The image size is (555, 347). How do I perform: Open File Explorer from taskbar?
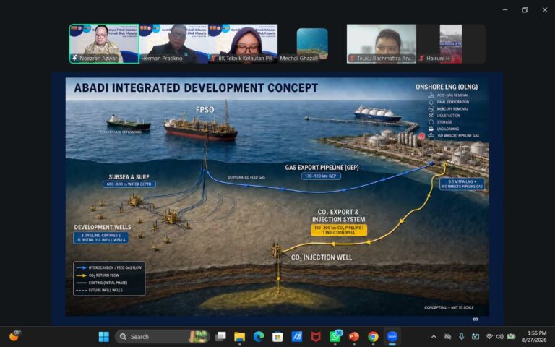pos(240,337)
